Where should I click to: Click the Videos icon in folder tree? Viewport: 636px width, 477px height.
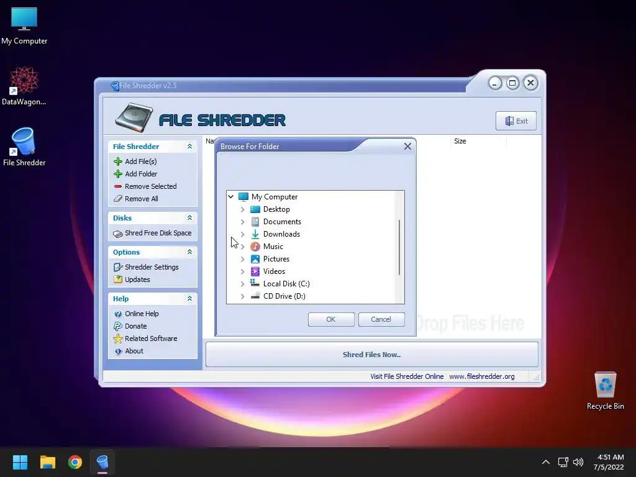(x=255, y=271)
